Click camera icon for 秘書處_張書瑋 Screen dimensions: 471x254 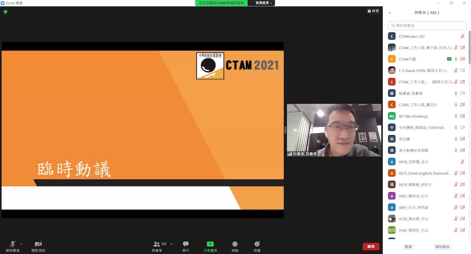click(x=463, y=93)
